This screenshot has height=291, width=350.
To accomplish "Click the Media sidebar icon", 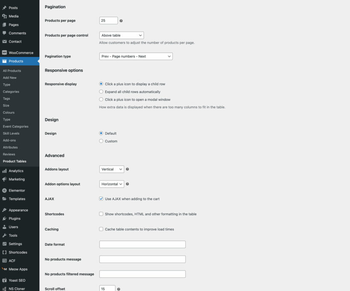I will 4,16.
